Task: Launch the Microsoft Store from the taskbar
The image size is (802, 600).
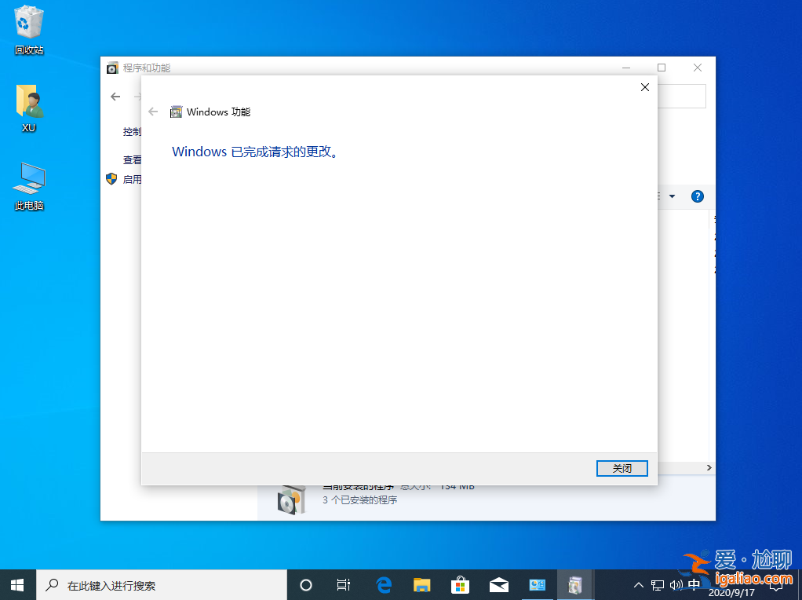Action: click(x=460, y=584)
